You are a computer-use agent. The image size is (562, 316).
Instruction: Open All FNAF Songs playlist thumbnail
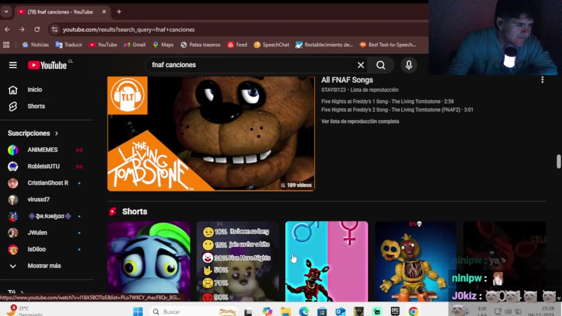coord(211,133)
